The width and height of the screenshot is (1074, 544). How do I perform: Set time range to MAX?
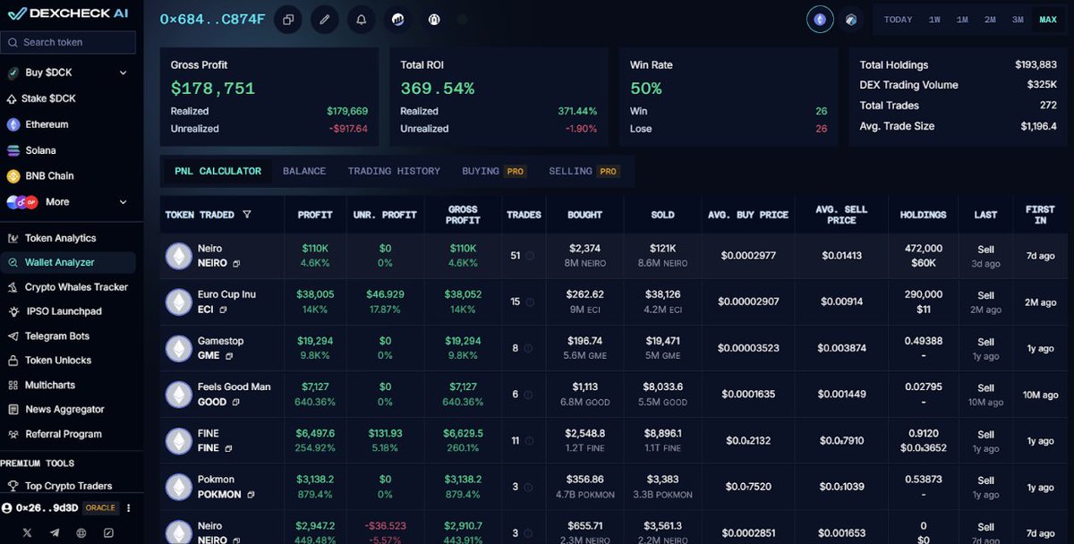1048,20
